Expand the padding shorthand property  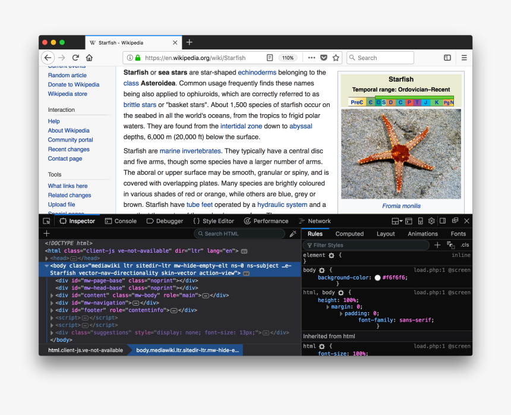point(341,313)
